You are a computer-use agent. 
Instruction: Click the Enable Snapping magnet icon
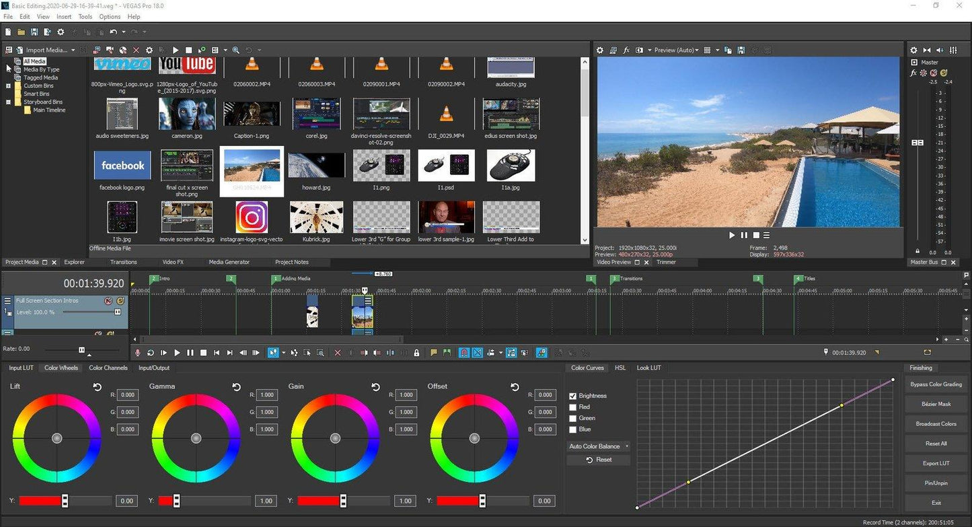tap(463, 352)
